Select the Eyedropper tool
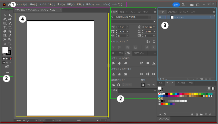This screenshot has width=218, height=124. point(10,35)
